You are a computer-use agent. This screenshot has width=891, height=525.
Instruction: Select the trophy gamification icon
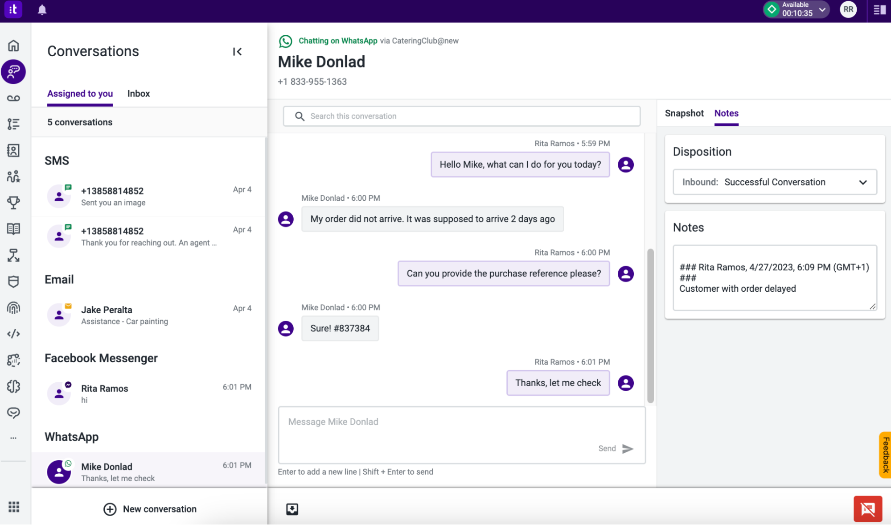pyautogui.click(x=13, y=203)
